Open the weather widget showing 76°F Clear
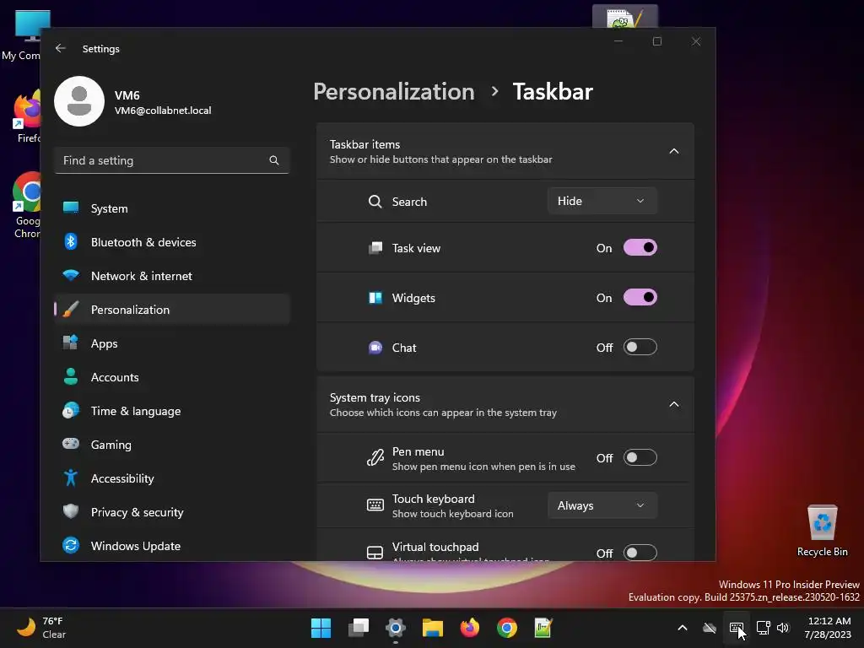 (x=42, y=628)
